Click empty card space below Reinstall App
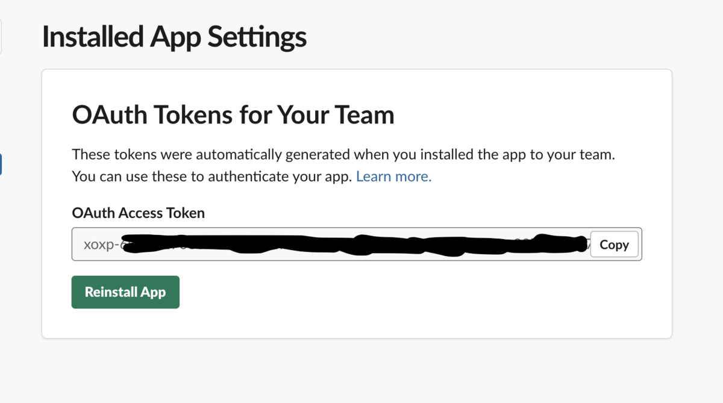 (361, 322)
